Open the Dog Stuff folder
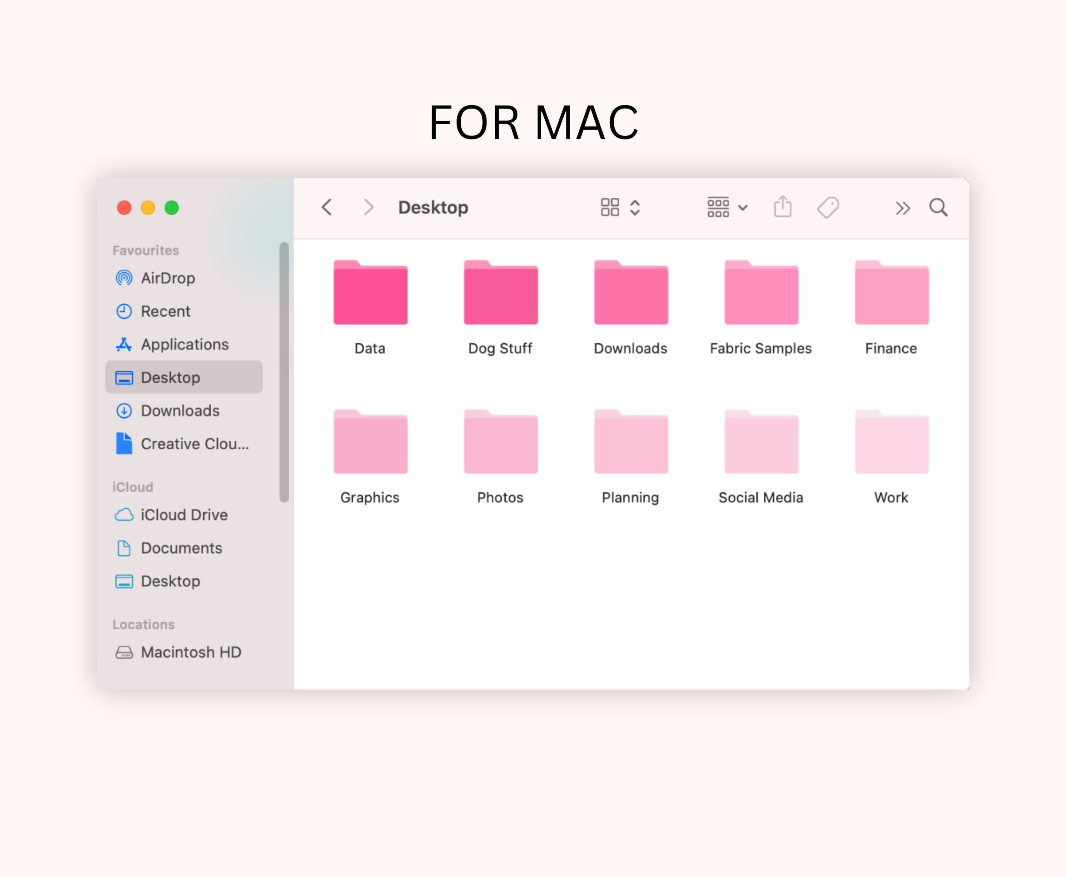The width and height of the screenshot is (1066, 877). [x=500, y=293]
